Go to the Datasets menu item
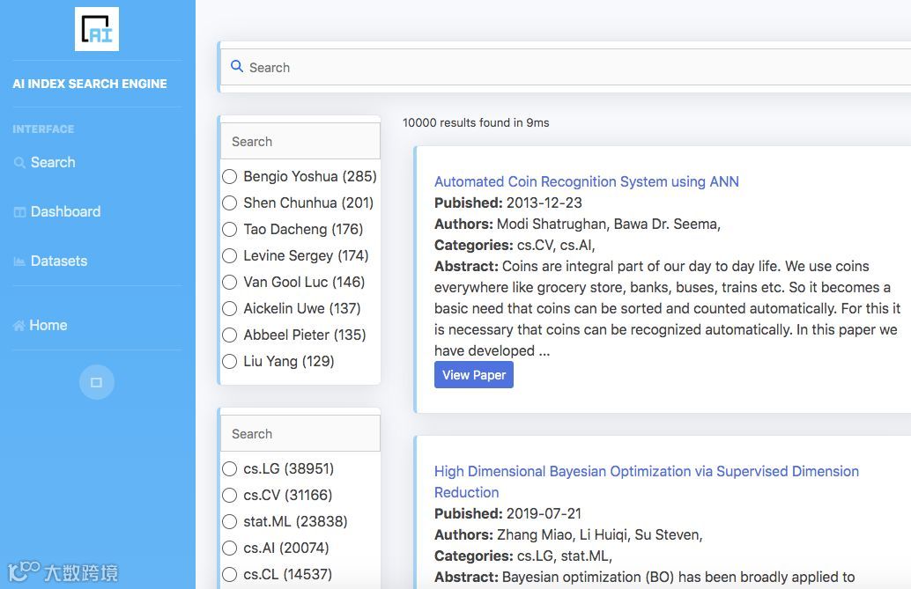 (59, 261)
